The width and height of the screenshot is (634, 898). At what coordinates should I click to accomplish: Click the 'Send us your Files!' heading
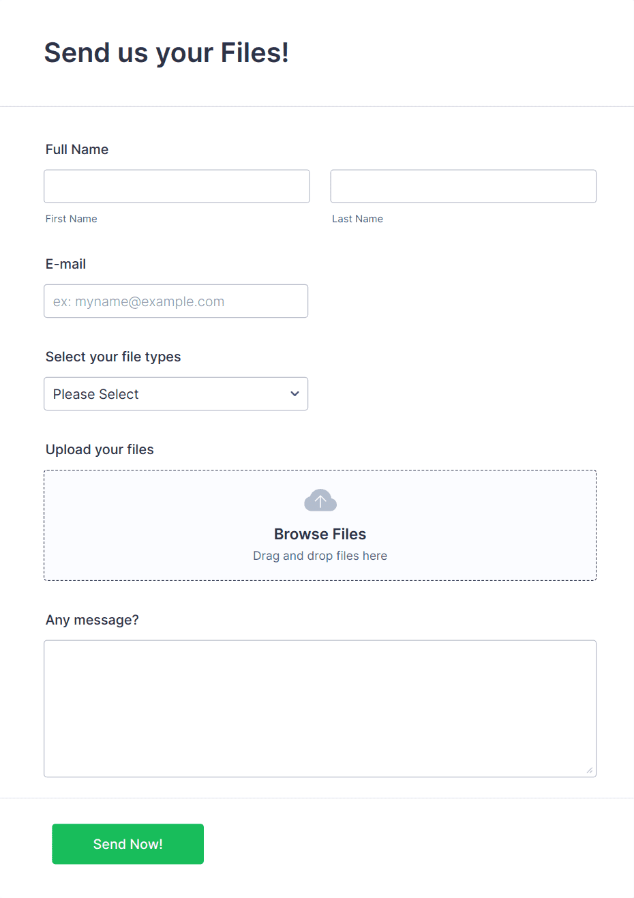tap(166, 53)
